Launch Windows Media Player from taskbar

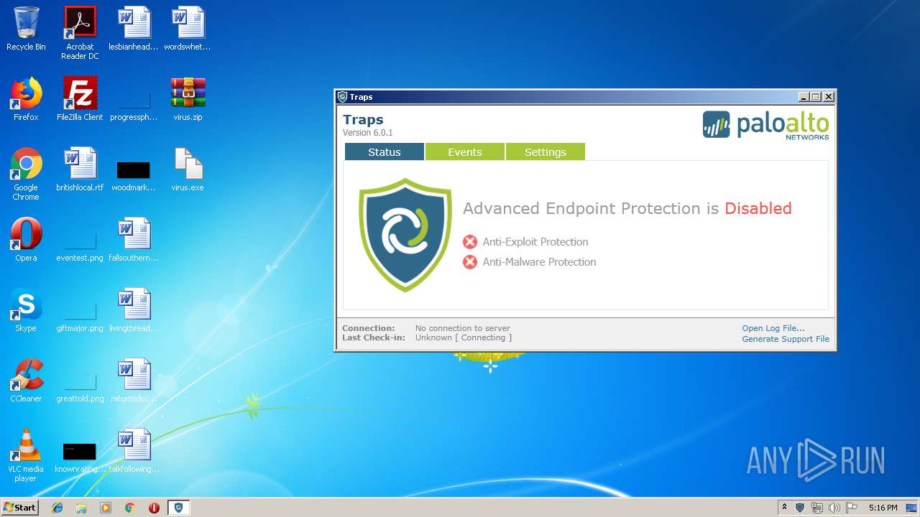point(106,508)
